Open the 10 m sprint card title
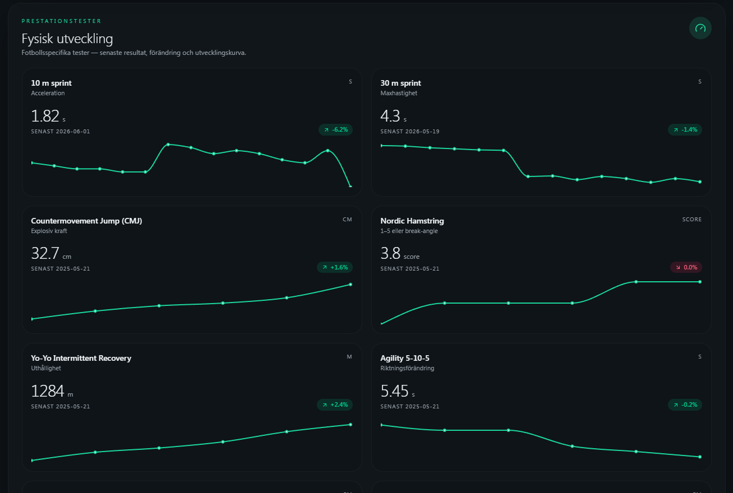The width and height of the screenshot is (733, 493). coord(52,83)
